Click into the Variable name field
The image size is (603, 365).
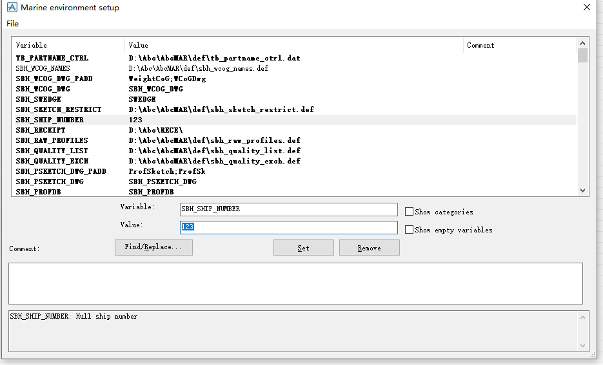[x=288, y=209]
